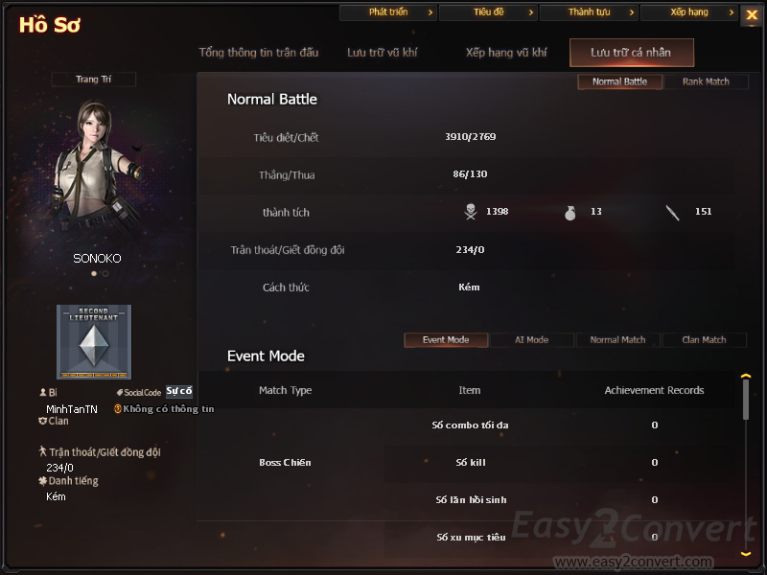
Task: Click the Danh tiếng reputation icon
Action: pos(42,481)
